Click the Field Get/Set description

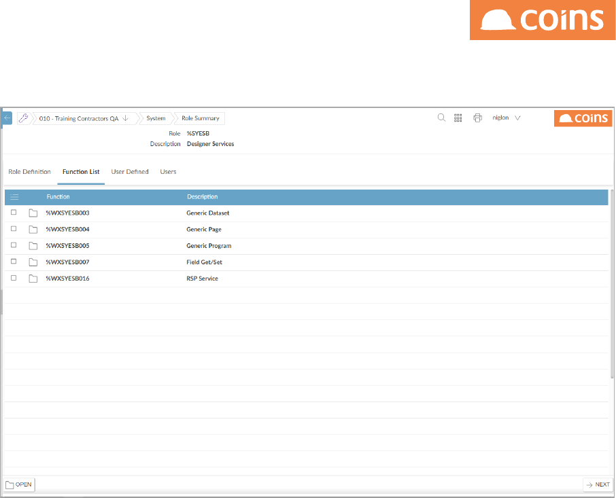coord(204,262)
